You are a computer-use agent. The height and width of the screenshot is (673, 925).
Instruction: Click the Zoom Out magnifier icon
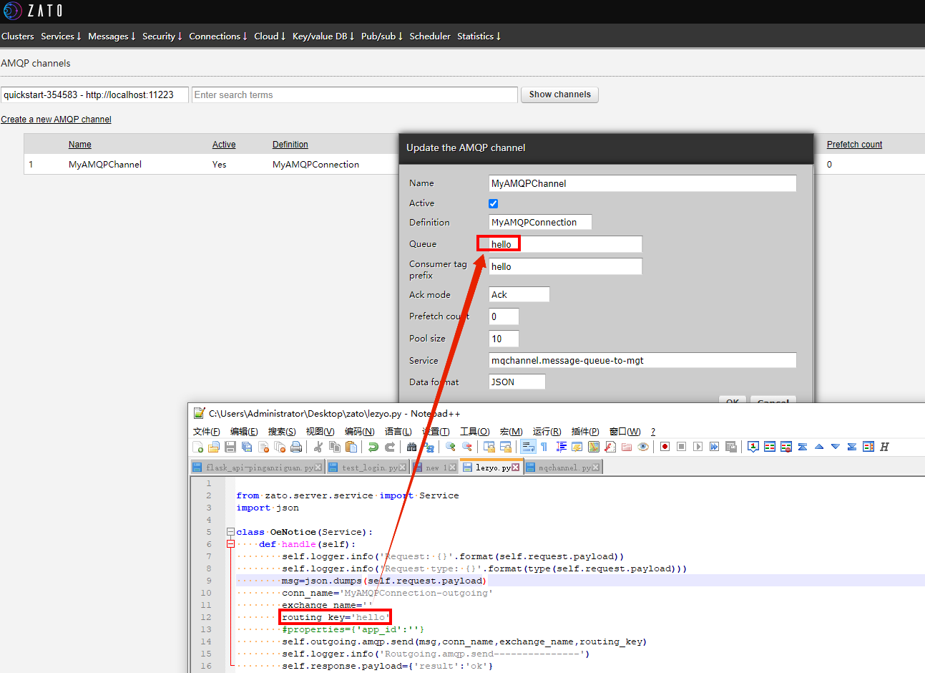[x=467, y=447]
